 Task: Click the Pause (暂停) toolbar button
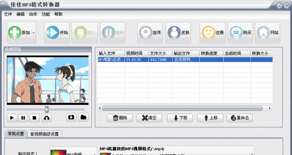[113, 33]
